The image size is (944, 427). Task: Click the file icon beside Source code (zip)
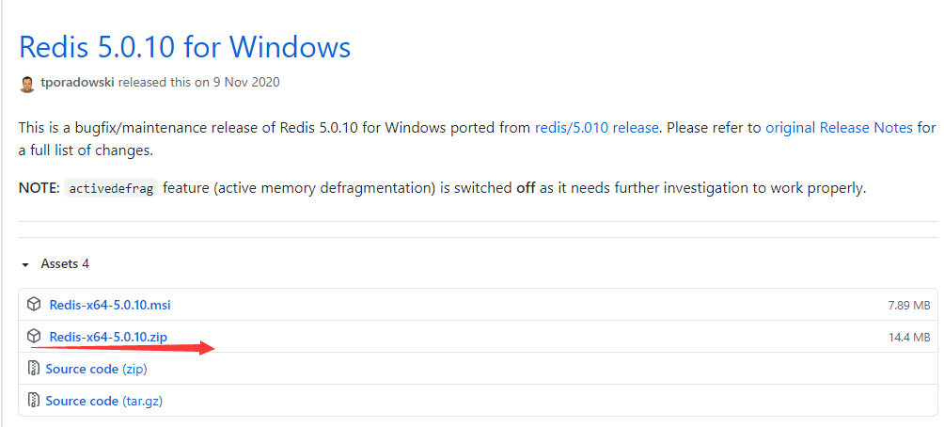[34, 369]
